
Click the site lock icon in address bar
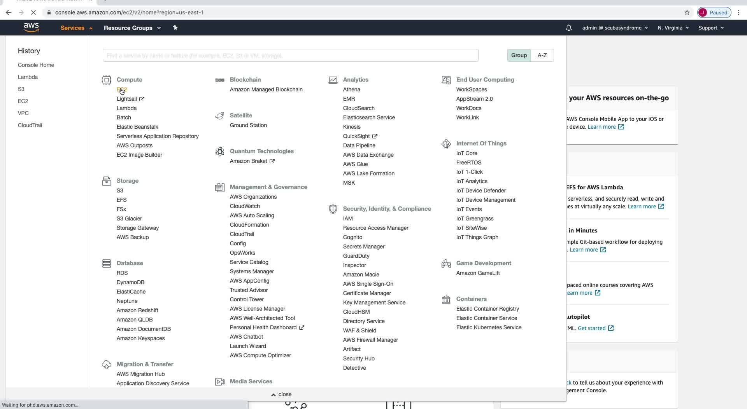coord(49,12)
